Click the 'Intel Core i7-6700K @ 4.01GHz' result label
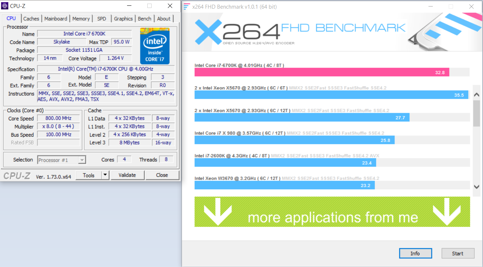The image size is (483, 267). point(239,65)
